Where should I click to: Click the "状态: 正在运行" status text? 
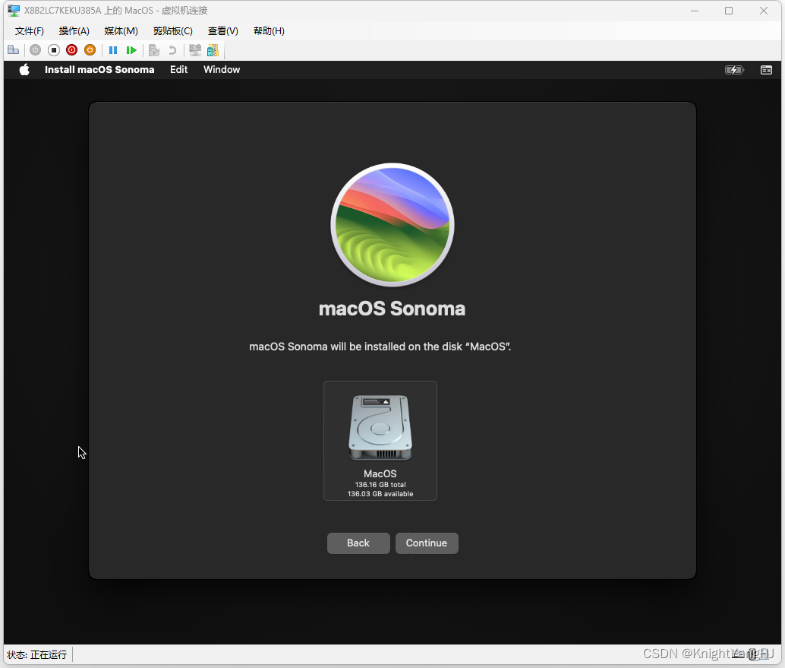point(37,655)
